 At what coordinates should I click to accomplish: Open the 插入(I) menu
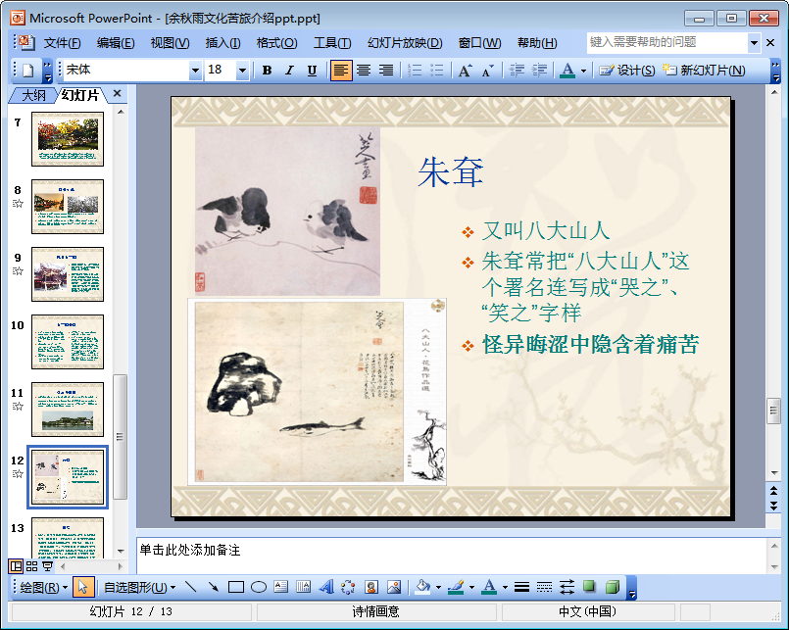click(x=222, y=43)
